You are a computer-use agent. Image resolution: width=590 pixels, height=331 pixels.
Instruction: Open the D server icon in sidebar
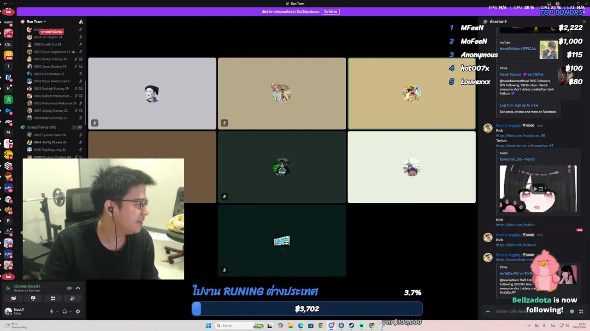click(8, 111)
